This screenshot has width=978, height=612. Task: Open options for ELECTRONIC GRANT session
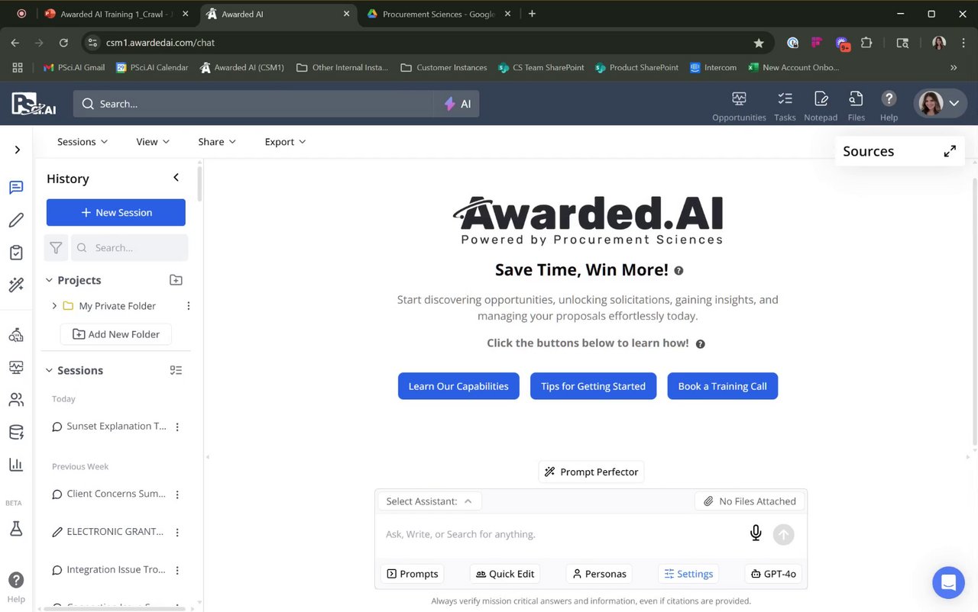point(177,533)
